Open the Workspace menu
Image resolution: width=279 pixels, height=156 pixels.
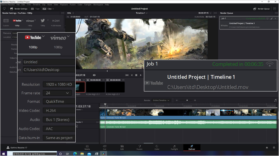pos(98,5)
